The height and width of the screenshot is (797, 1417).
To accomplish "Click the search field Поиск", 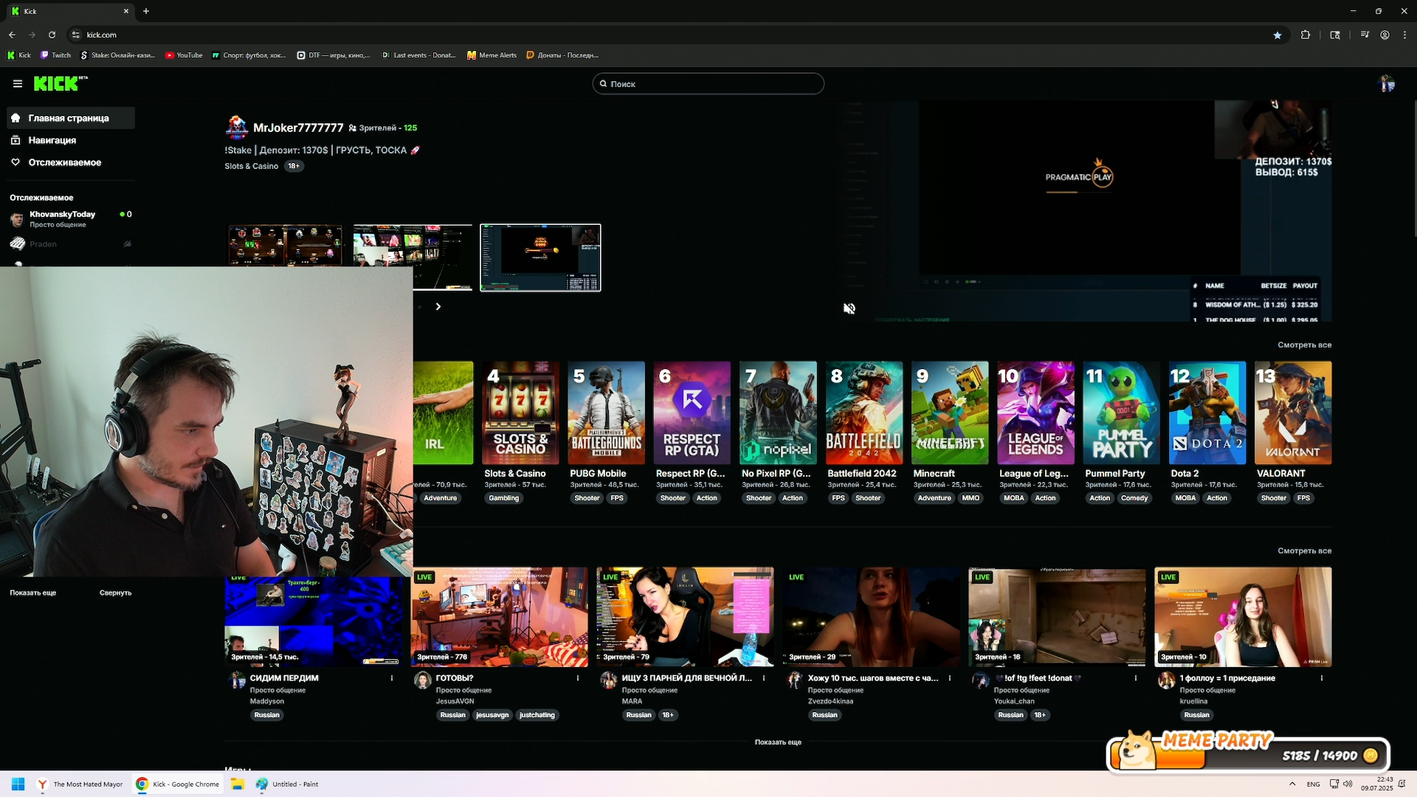I will [x=708, y=84].
